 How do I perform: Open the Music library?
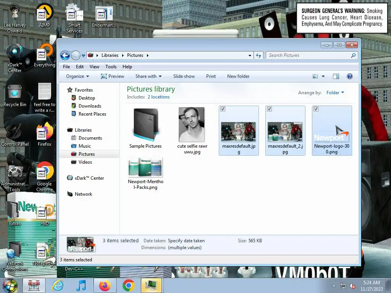(x=84, y=146)
